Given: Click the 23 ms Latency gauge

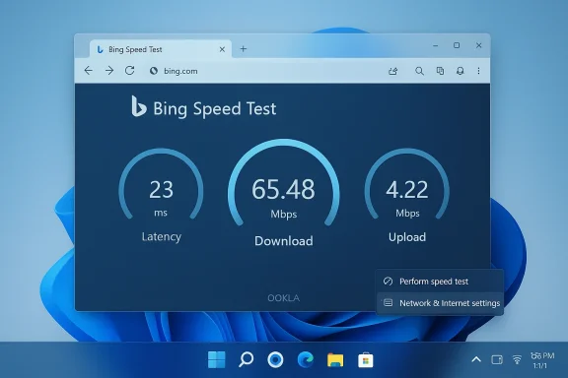Looking at the screenshot, I should (x=161, y=184).
